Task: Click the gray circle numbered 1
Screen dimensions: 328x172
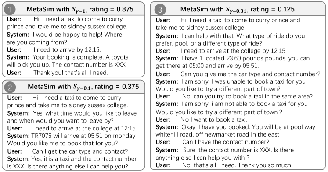Action: (x=10, y=9)
